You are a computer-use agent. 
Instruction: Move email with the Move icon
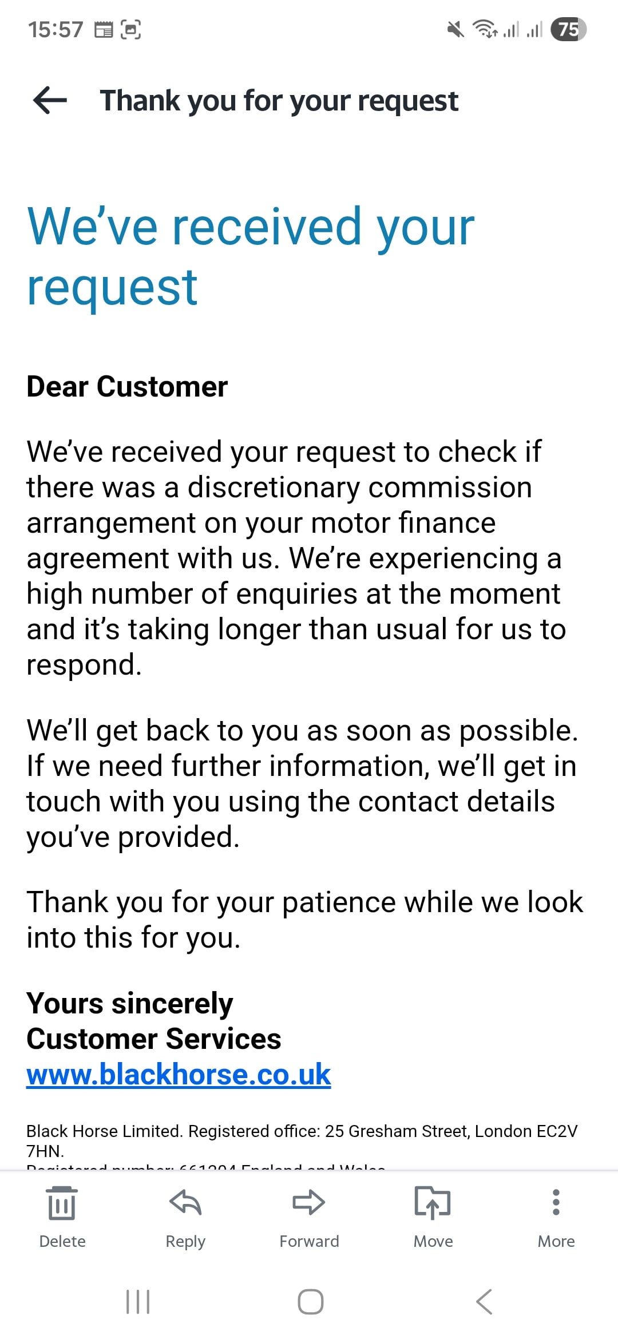(433, 1203)
